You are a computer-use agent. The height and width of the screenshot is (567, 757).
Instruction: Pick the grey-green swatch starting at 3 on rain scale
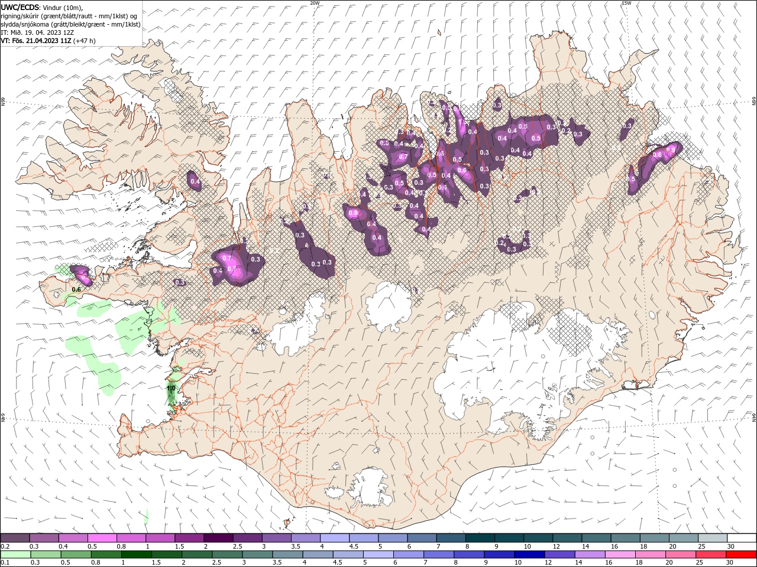click(x=257, y=555)
